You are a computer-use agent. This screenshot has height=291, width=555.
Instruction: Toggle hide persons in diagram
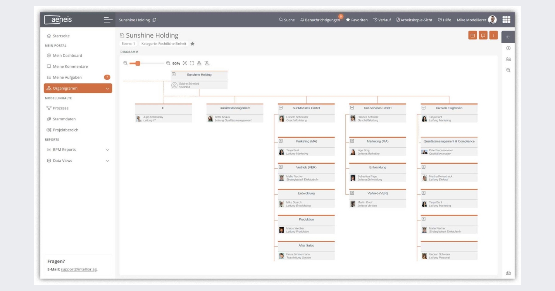(207, 63)
